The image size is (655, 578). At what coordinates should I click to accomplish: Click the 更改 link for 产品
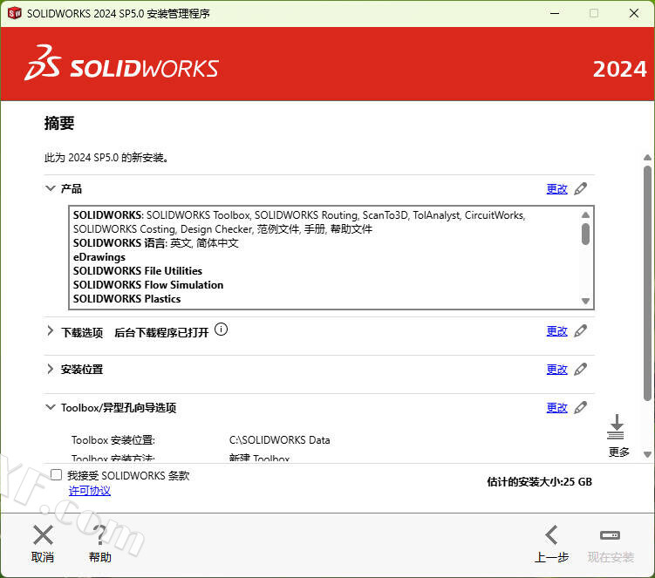(556, 188)
